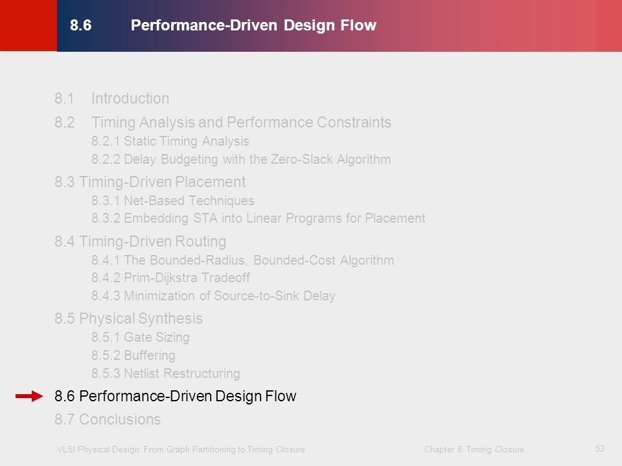The image size is (622, 466).
Task: Open section 8.1 Introduction
Action: 112,98
